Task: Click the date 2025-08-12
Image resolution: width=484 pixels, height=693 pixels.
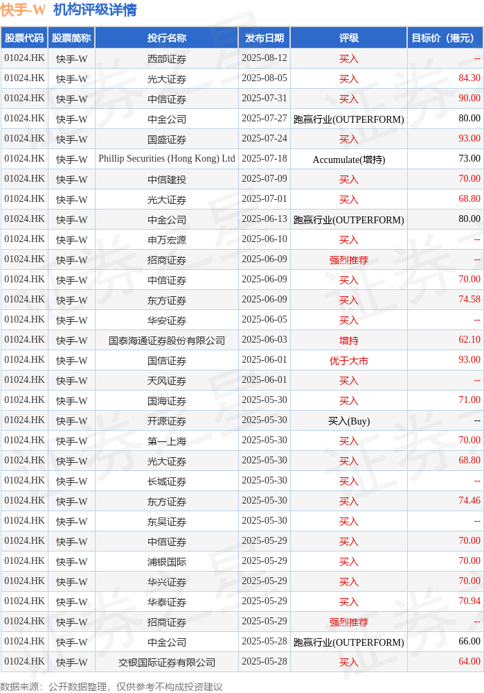Action: 265,58
